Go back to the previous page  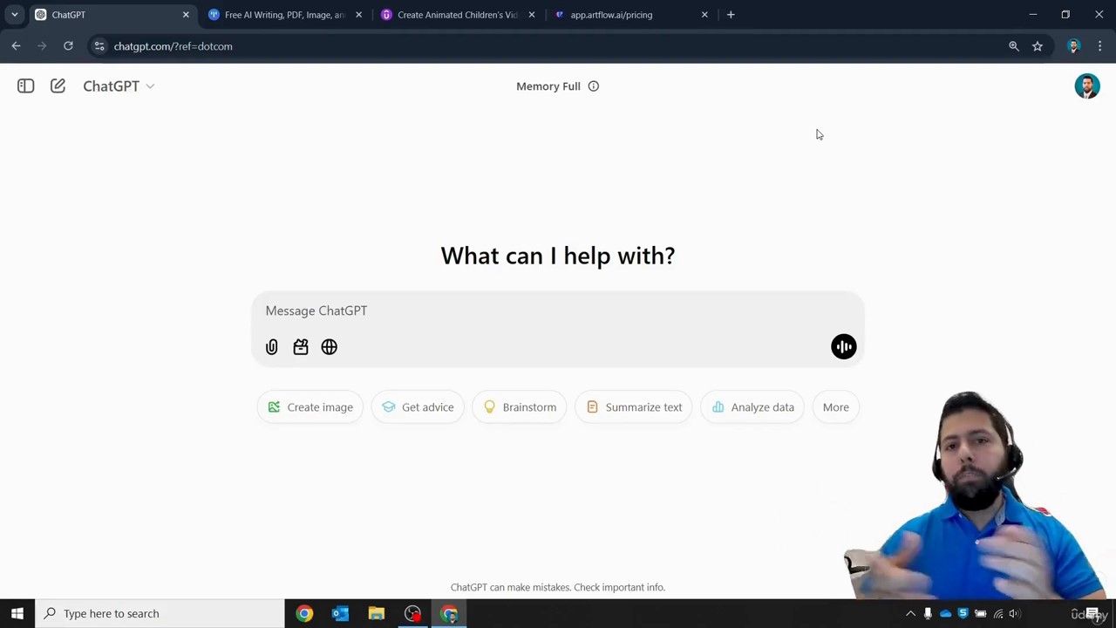point(16,46)
